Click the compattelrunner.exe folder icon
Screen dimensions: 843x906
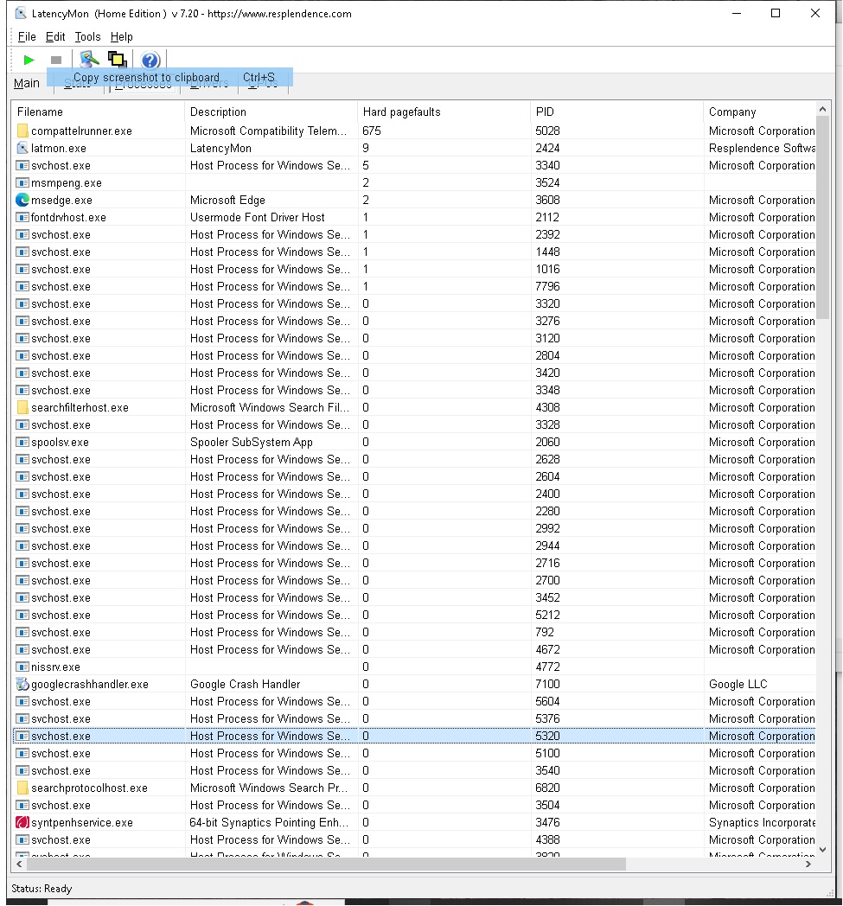(x=22, y=131)
